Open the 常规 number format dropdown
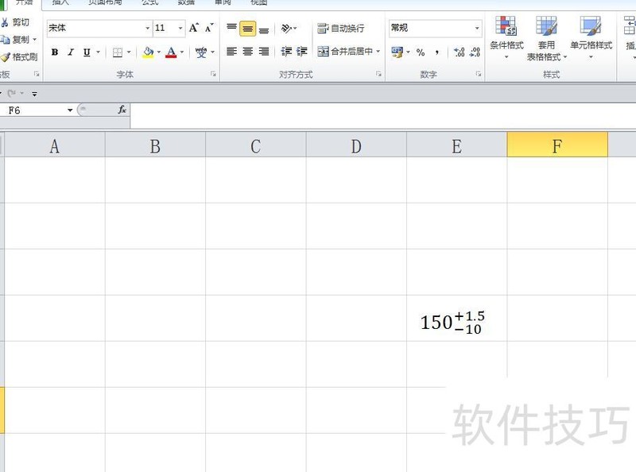Viewport: 636px width, 472px height. 478,26
